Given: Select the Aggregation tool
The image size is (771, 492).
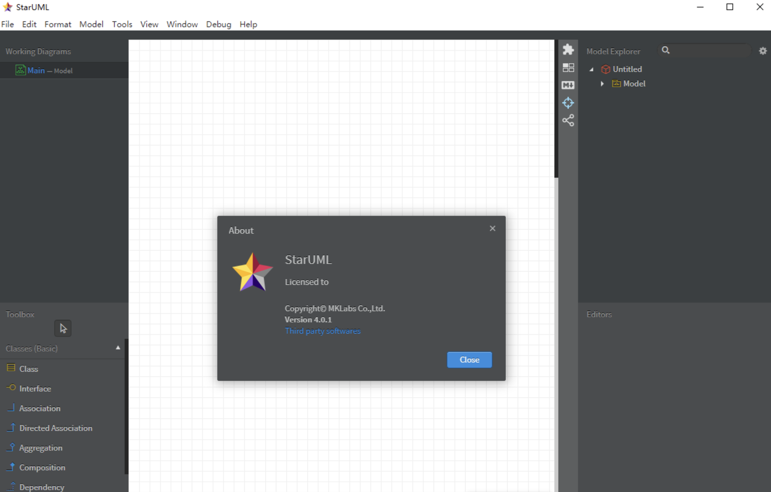Looking at the screenshot, I should tap(41, 447).
